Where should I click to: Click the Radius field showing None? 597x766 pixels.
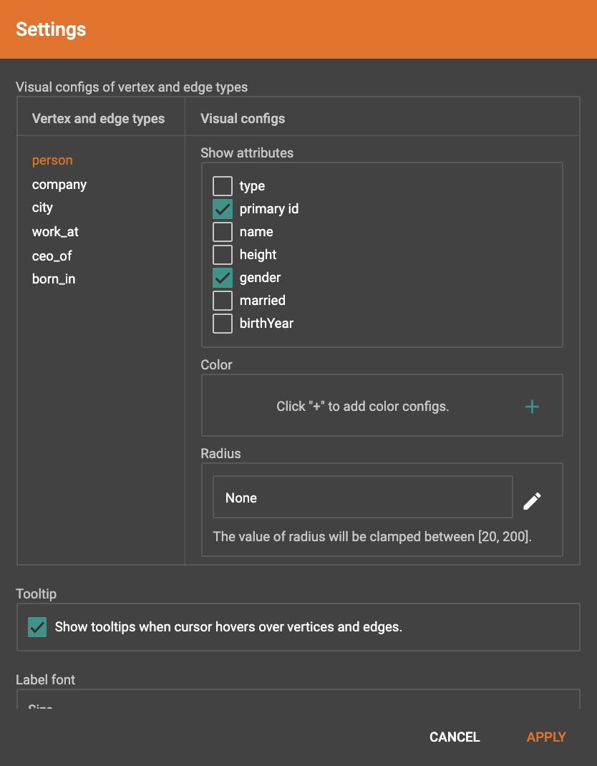point(362,498)
